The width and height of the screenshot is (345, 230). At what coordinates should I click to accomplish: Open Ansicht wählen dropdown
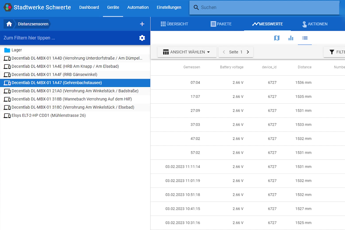[187, 52]
